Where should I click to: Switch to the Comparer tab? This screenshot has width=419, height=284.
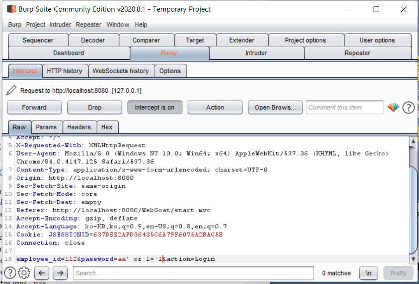(146, 40)
